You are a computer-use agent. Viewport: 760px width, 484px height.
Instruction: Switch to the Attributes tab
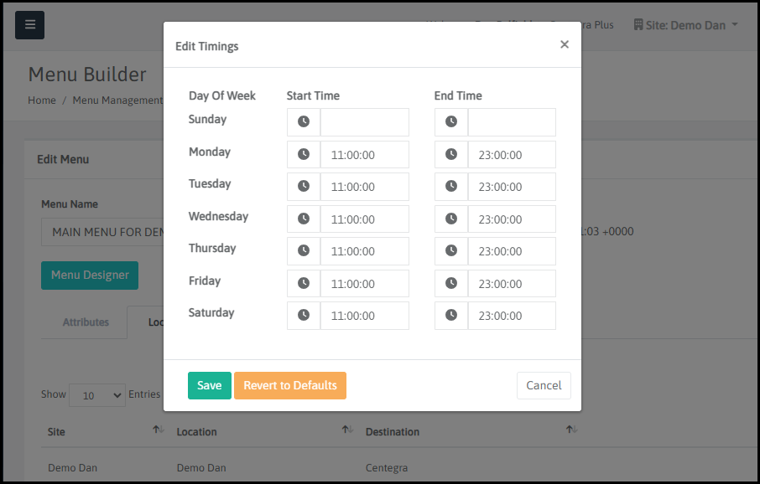pos(86,322)
